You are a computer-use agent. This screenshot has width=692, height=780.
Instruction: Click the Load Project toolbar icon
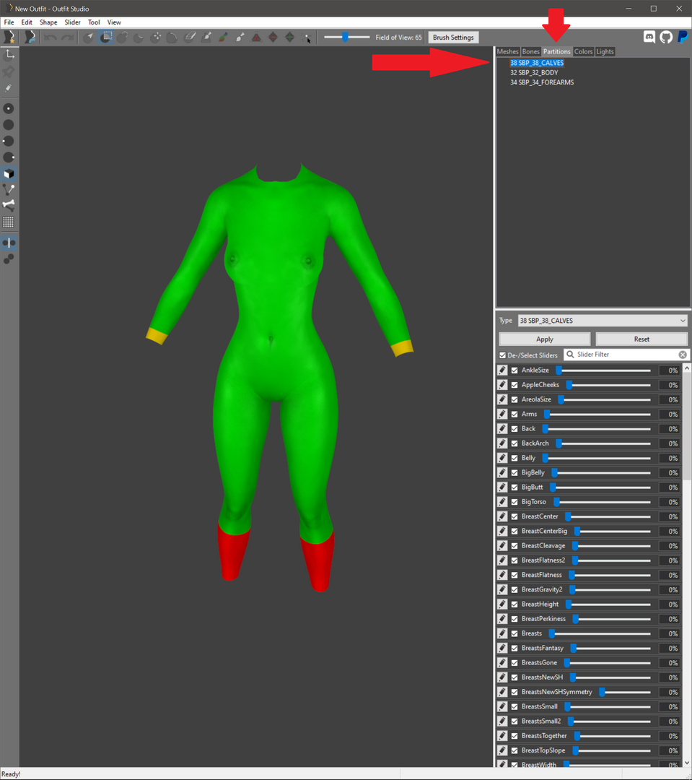pyautogui.click(x=30, y=38)
